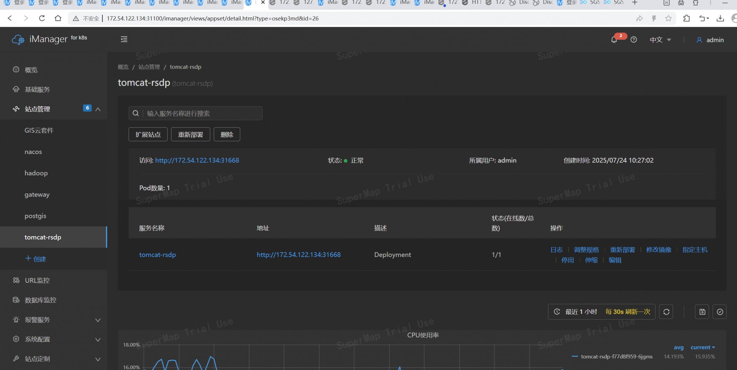Screen dimensions: 737x370
Task: Open the help question mark icon
Action: click(x=634, y=39)
